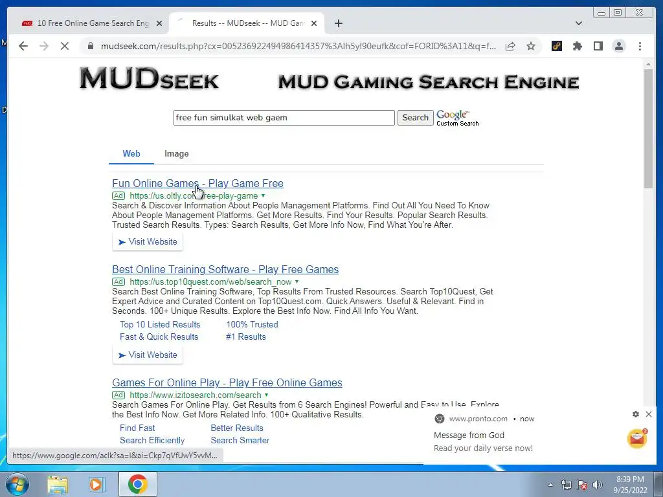This screenshot has width=663, height=497.
Task: Click the yellow extension icon in toolbar
Action: pyautogui.click(x=556, y=46)
